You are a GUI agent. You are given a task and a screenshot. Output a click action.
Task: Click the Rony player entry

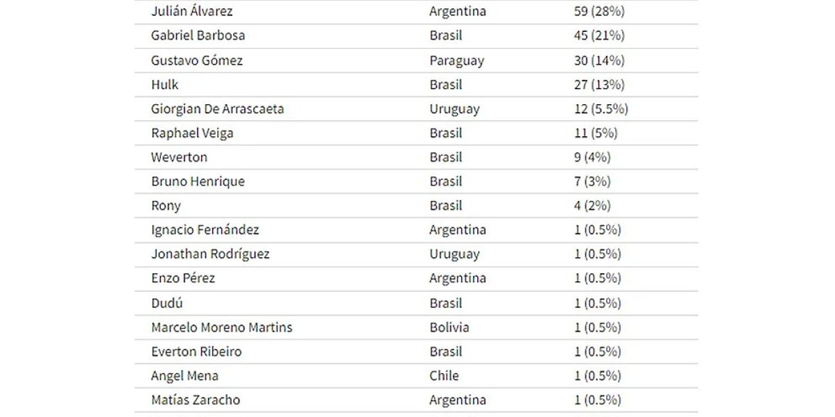tap(166, 206)
